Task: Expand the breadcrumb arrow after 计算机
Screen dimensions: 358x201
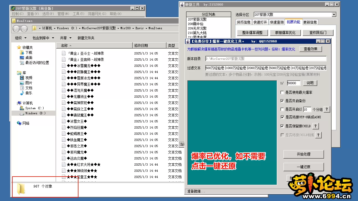Action: coord(55,28)
